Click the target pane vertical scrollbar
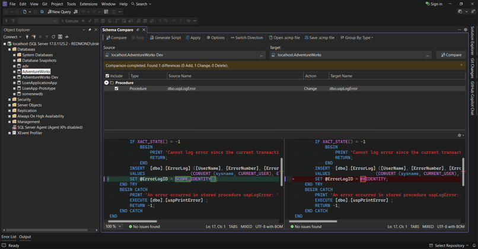 (x=463, y=172)
